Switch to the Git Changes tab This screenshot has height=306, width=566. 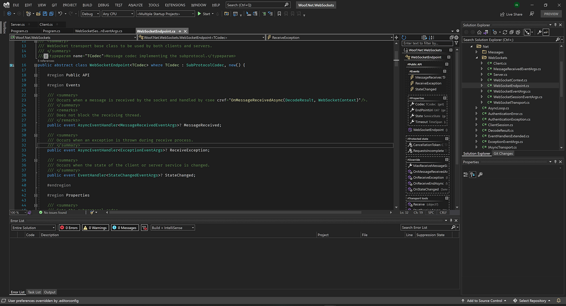pos(503,154)
